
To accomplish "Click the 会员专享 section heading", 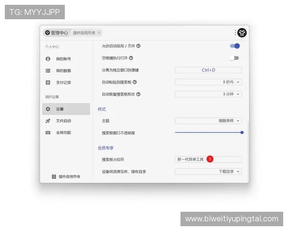I will pos(106,148).
